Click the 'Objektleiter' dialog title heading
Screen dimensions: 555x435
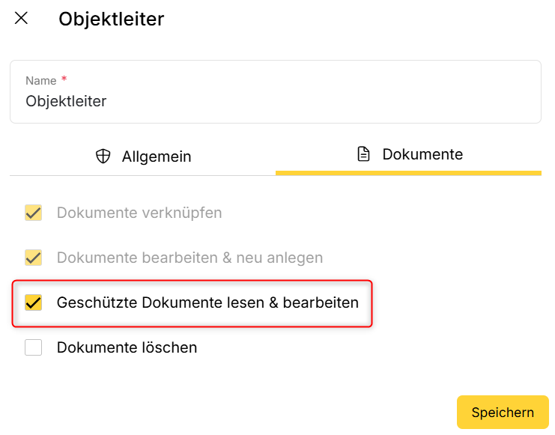point(111,19)
